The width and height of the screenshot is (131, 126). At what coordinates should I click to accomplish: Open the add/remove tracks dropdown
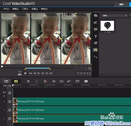(10, 88)
